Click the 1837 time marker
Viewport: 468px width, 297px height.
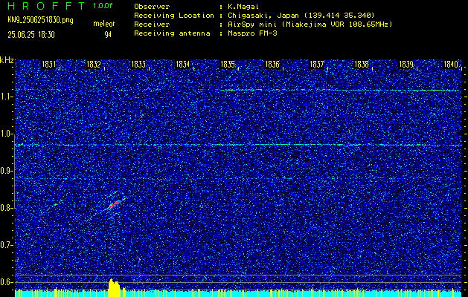[x=317, y=64]
